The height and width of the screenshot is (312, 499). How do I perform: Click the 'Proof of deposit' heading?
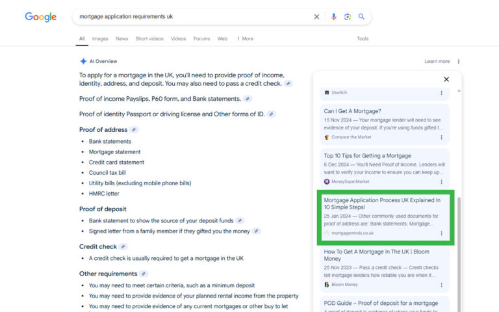click(103, 209)
